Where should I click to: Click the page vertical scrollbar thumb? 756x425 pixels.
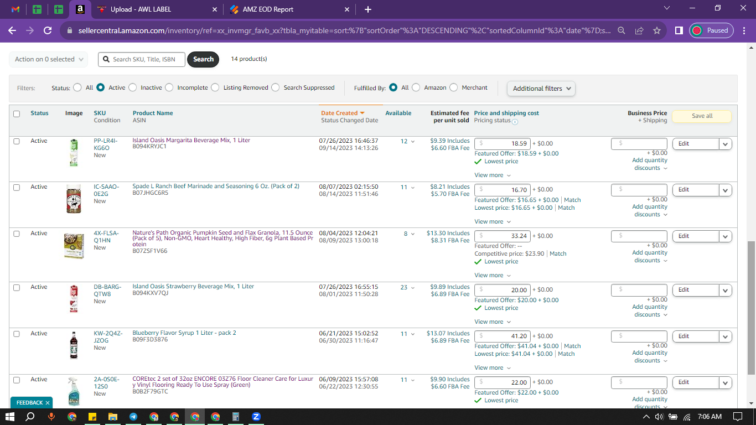[x=751, y=309]
